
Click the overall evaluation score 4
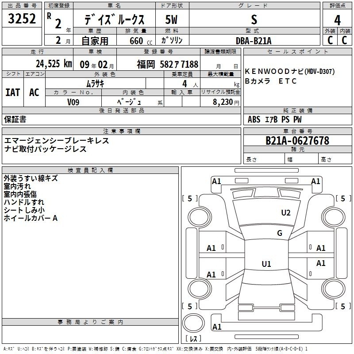pyautogui.click(x=337, y=20)
